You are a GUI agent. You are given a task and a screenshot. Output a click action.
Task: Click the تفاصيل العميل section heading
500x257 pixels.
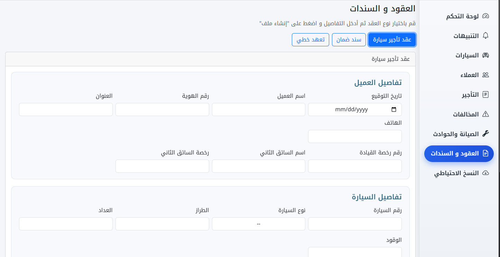[x=378, y=83]
